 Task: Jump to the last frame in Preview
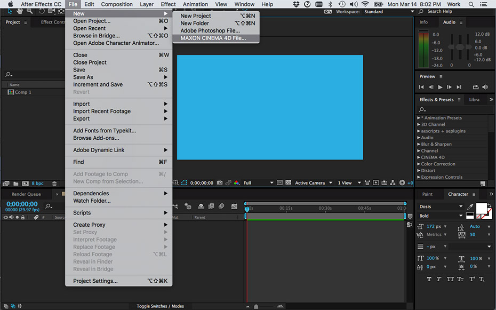(458, 87)
